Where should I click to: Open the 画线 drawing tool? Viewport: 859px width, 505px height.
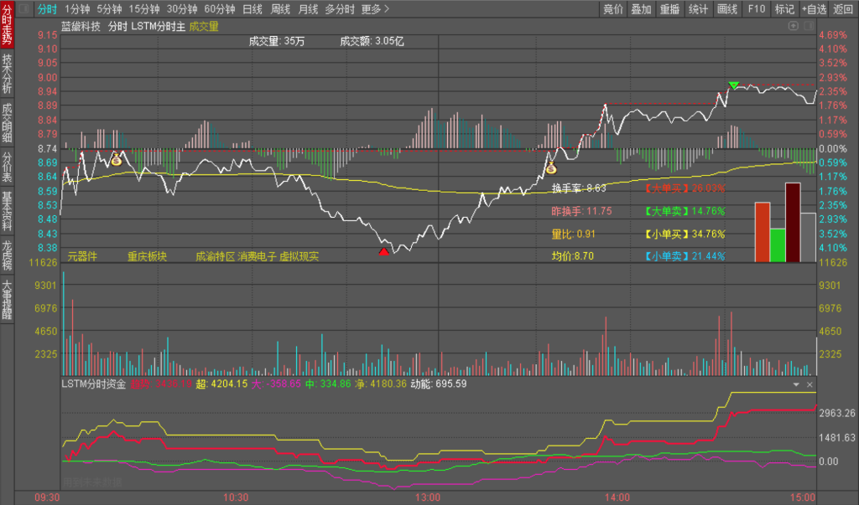pos(726,9)
